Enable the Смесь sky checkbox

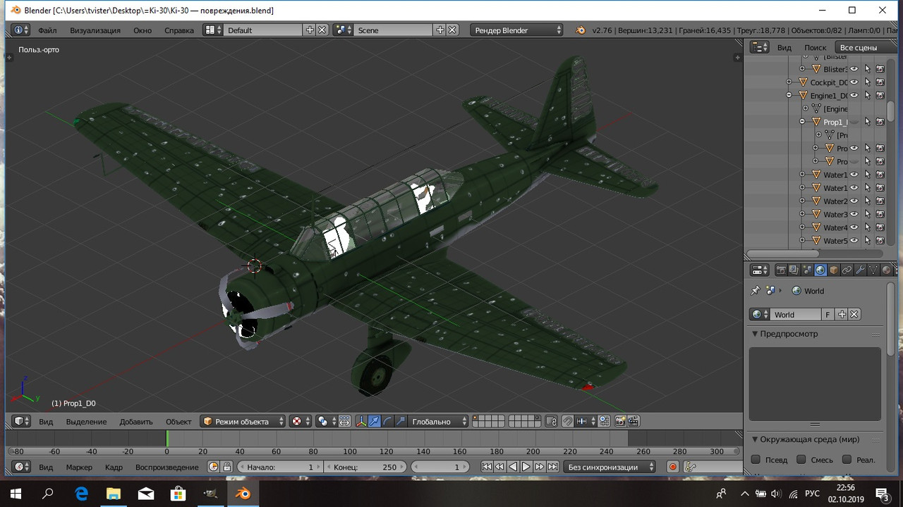pos(801,460)
